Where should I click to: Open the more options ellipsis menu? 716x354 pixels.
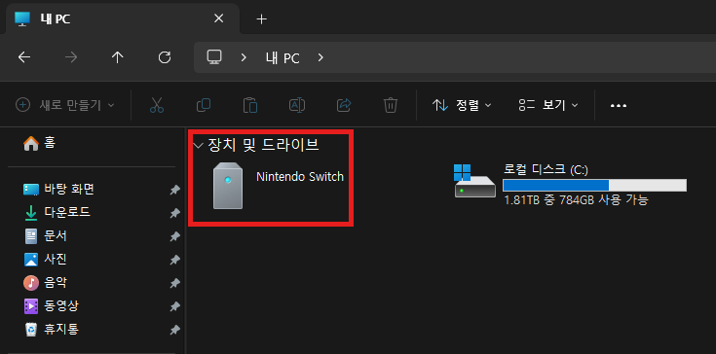pyautogui.click(x=619, y=106)
